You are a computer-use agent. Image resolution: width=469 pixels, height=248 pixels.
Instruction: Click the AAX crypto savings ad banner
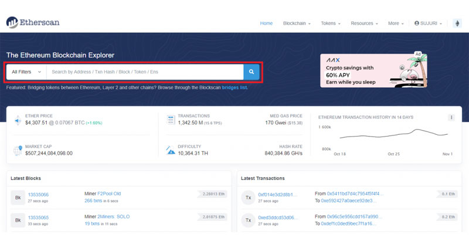click(x=373, y=70)
